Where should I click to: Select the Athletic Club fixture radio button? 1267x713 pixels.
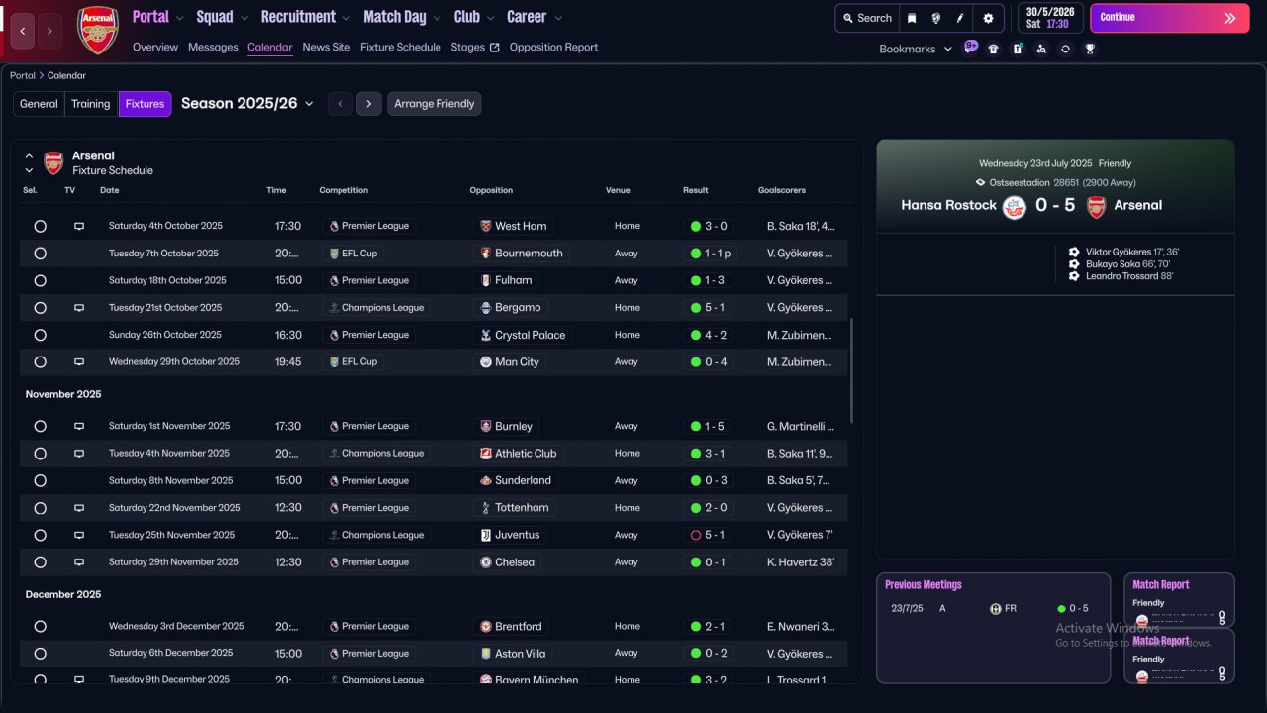pyautogui.click(x=40, y=454)
